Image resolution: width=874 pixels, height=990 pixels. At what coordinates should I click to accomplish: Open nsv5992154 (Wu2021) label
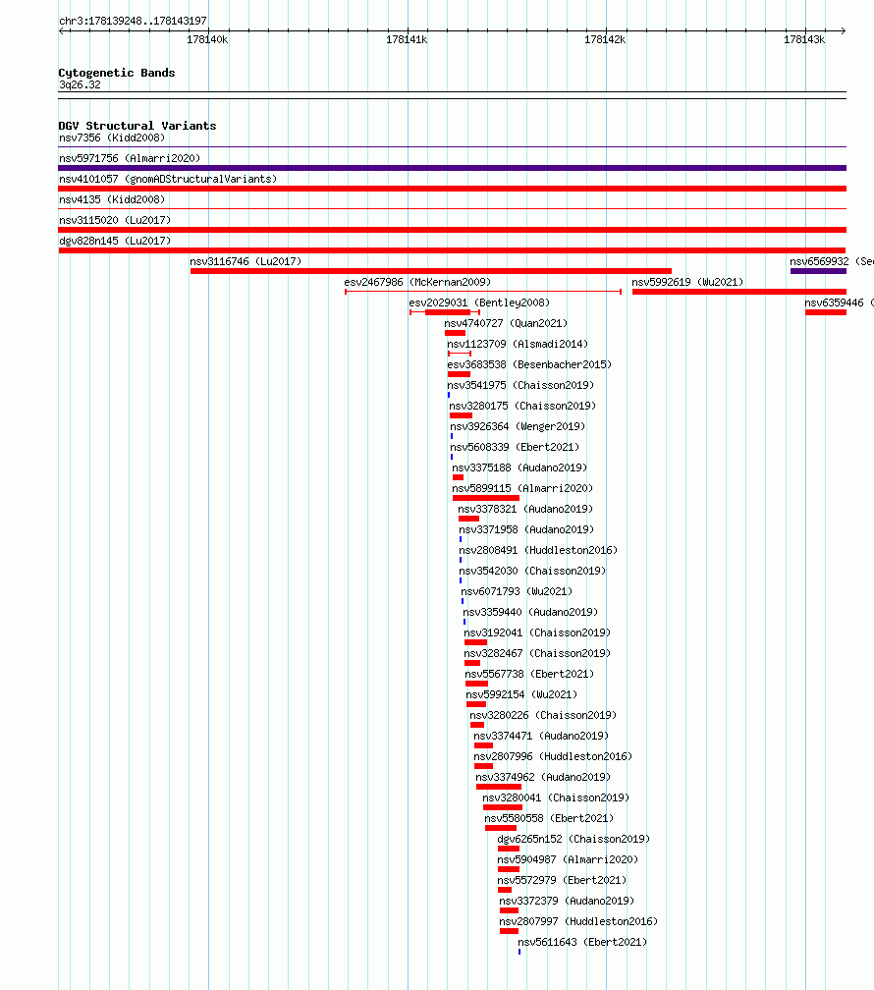pos(522,694)
